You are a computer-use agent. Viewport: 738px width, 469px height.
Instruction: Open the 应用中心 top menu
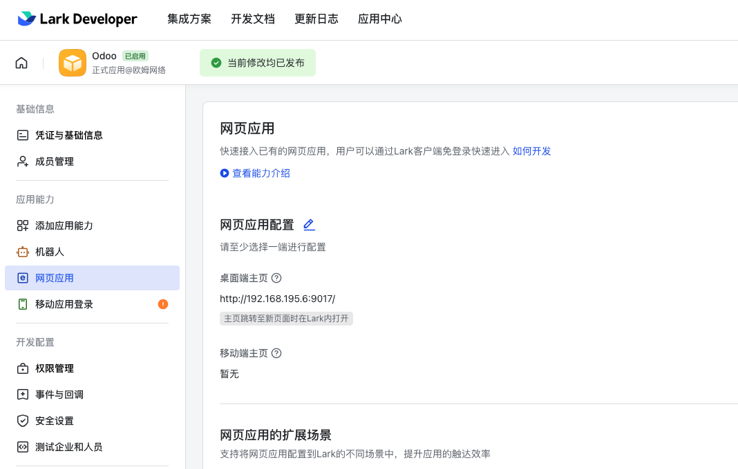(x=380, y=19)
